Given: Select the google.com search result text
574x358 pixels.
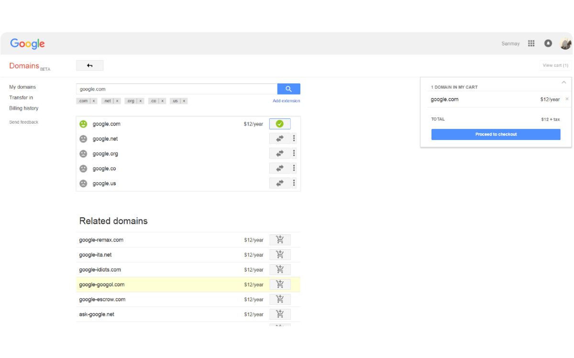Looking at the screenshot, I should [106, 124].
